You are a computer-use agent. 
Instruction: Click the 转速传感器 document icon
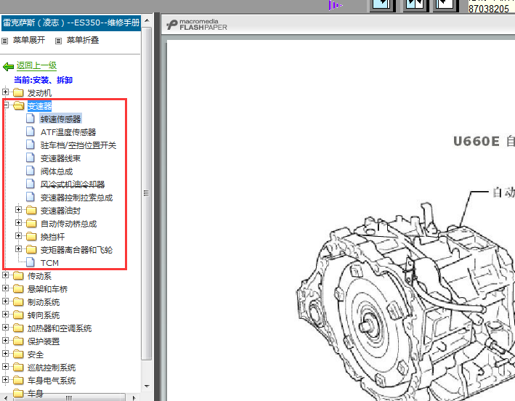pos(31,118)
